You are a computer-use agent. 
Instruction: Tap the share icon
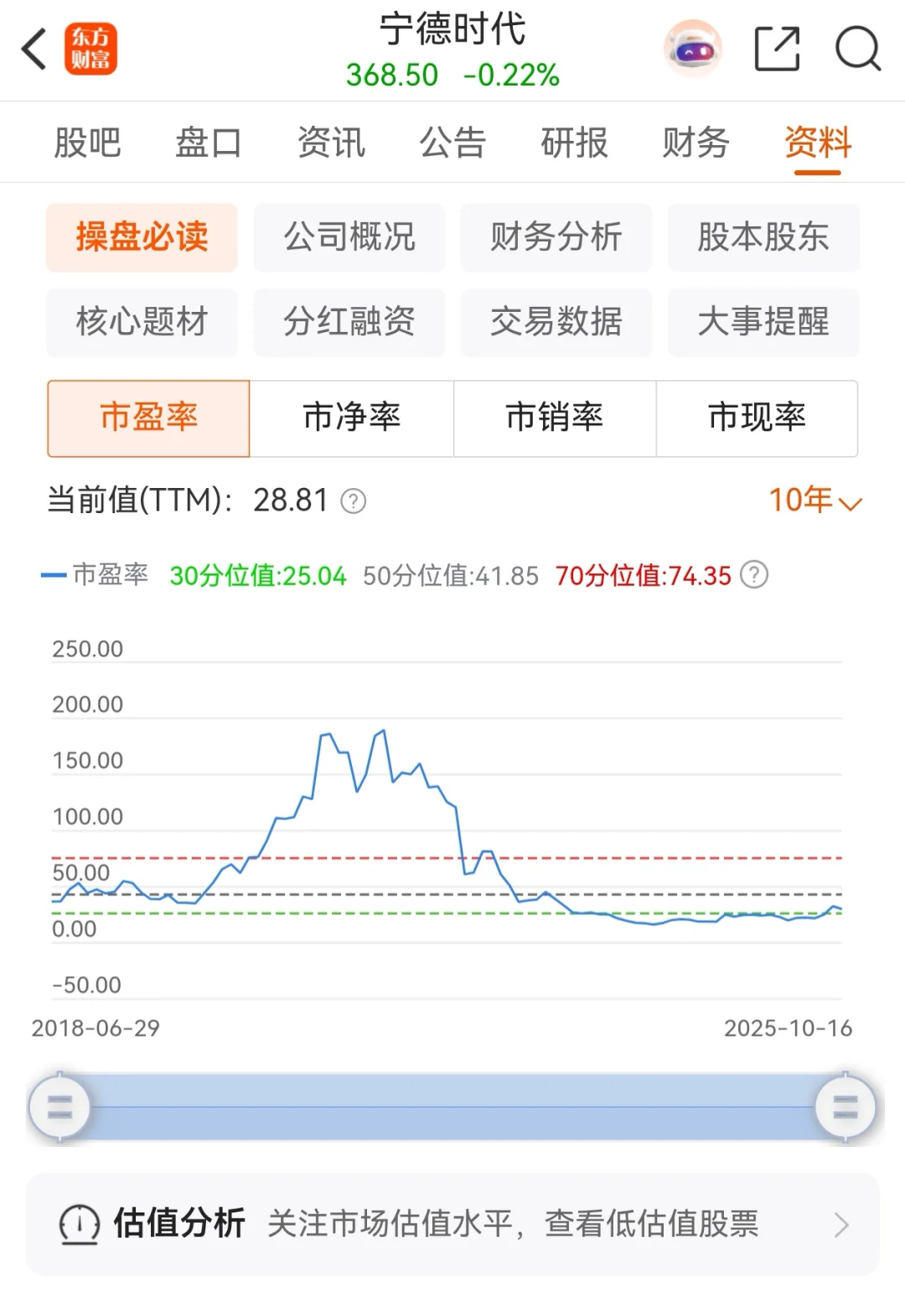point(777,49)
